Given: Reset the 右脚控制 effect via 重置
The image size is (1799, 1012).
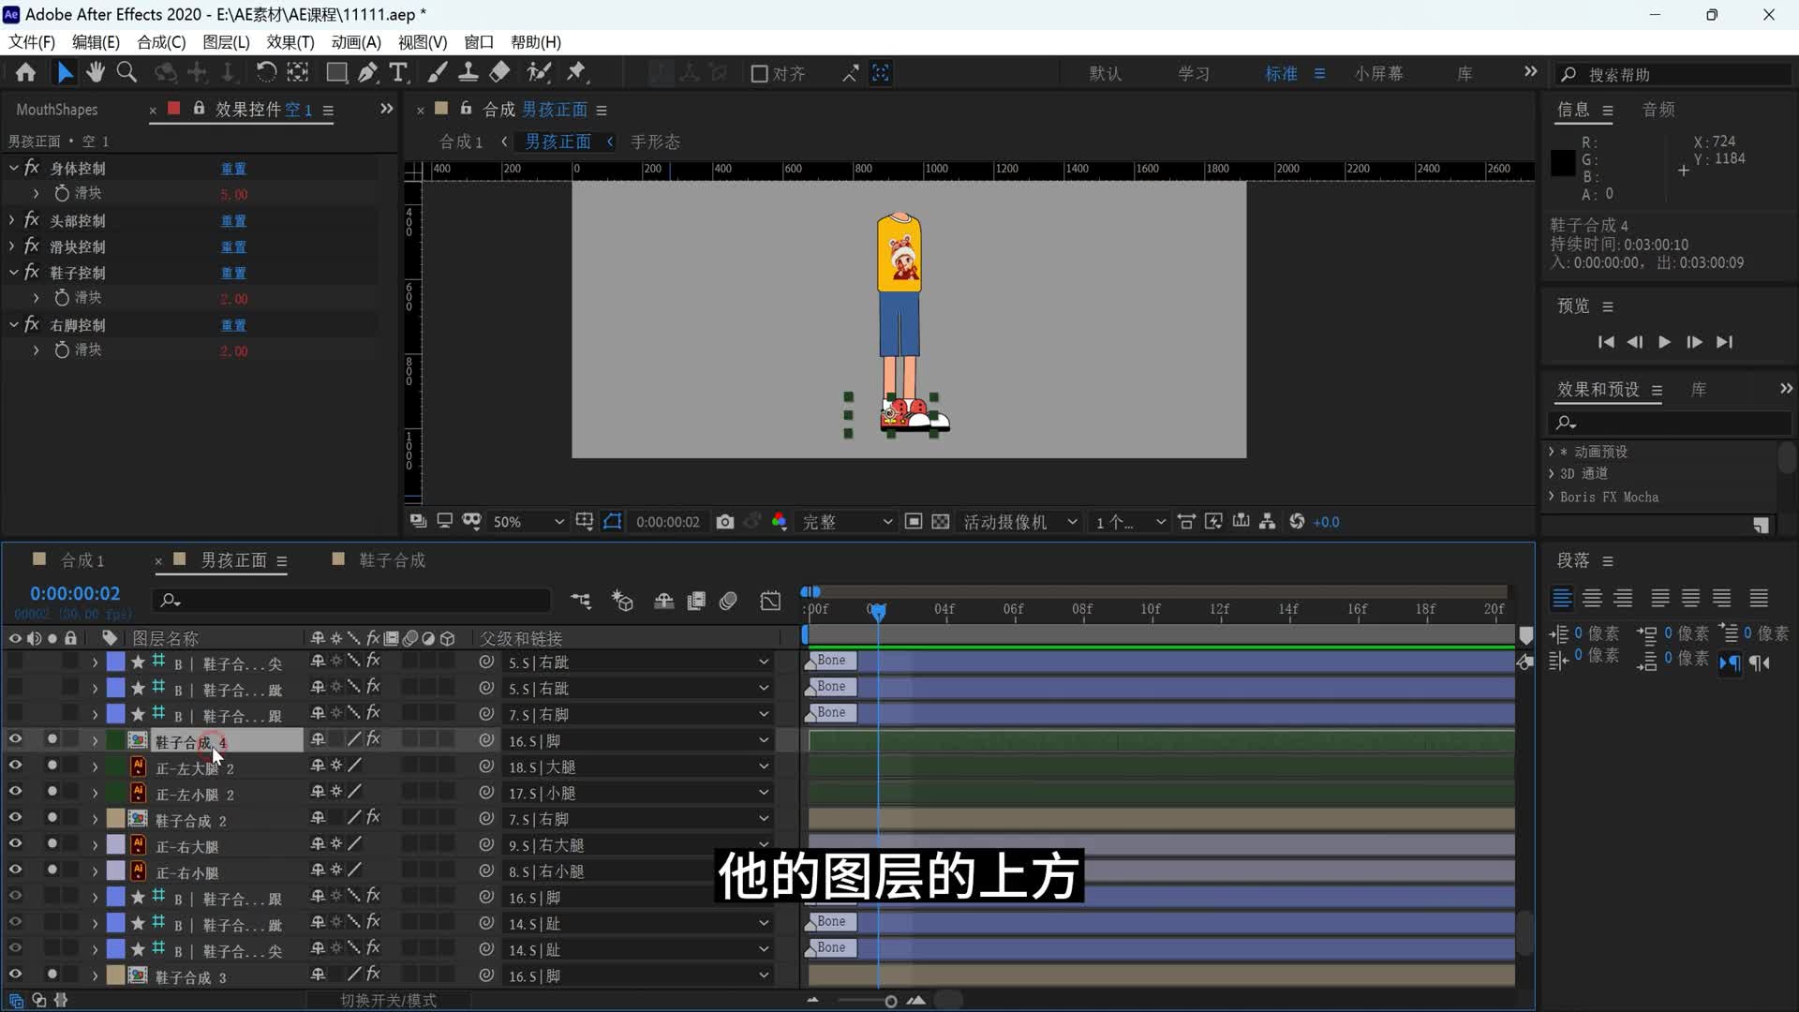Looking at the screenshot, I should point(233,325).
